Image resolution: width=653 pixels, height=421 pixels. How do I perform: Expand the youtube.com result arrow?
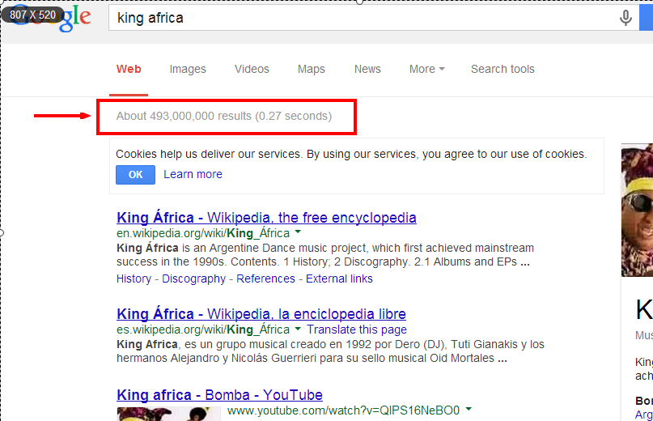click(x=469, y=410)
